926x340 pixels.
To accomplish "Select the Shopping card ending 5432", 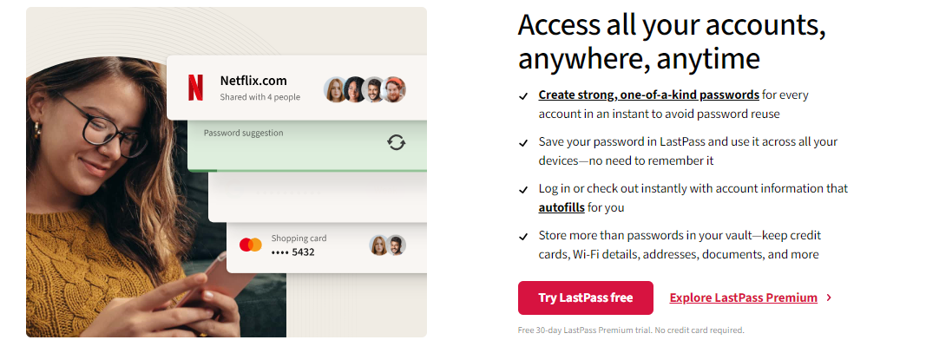I will tap(326, 245).
